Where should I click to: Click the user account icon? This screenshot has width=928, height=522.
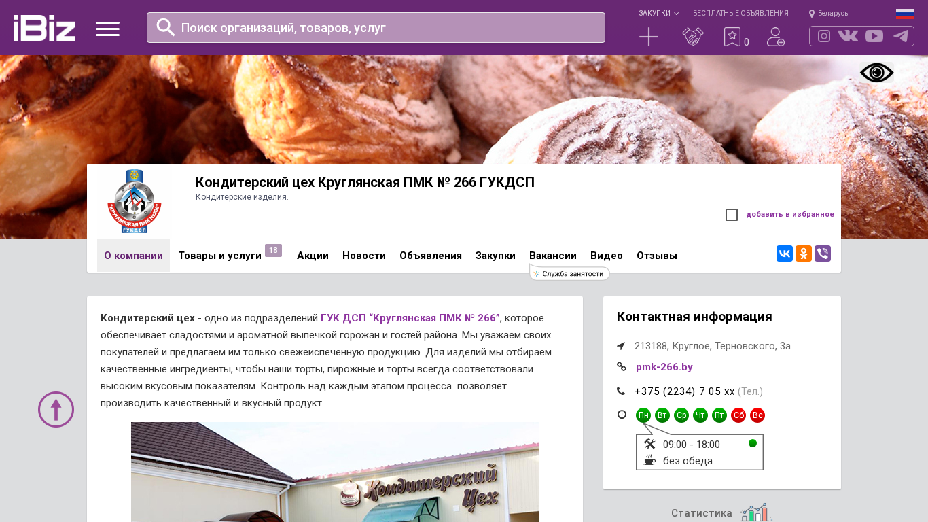776,37
